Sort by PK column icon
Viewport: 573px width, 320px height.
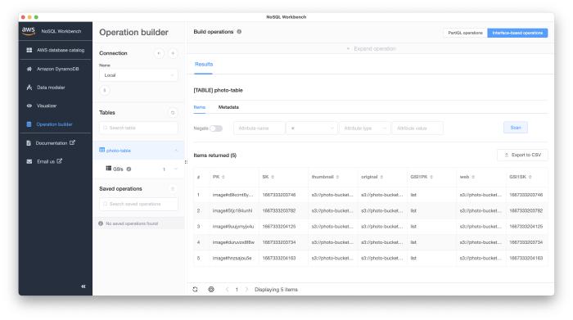click(223, 177)
